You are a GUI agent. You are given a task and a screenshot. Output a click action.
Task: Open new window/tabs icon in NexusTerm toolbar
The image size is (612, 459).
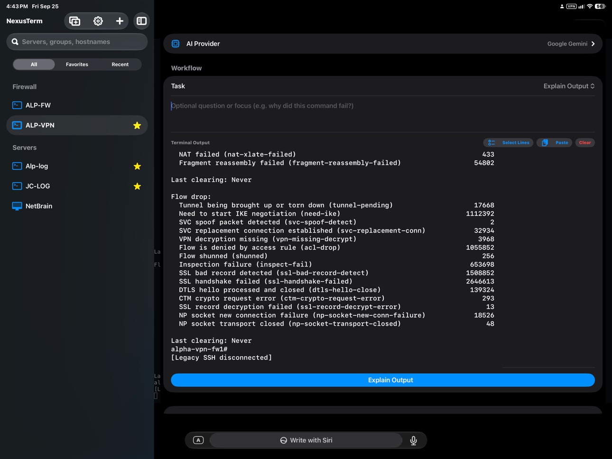(74, 21)
